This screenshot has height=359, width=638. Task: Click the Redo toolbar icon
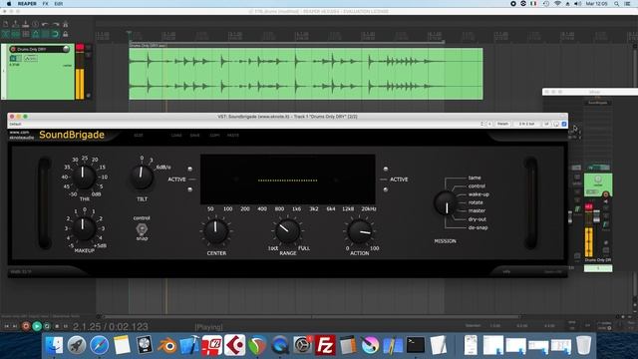(56, 24)
